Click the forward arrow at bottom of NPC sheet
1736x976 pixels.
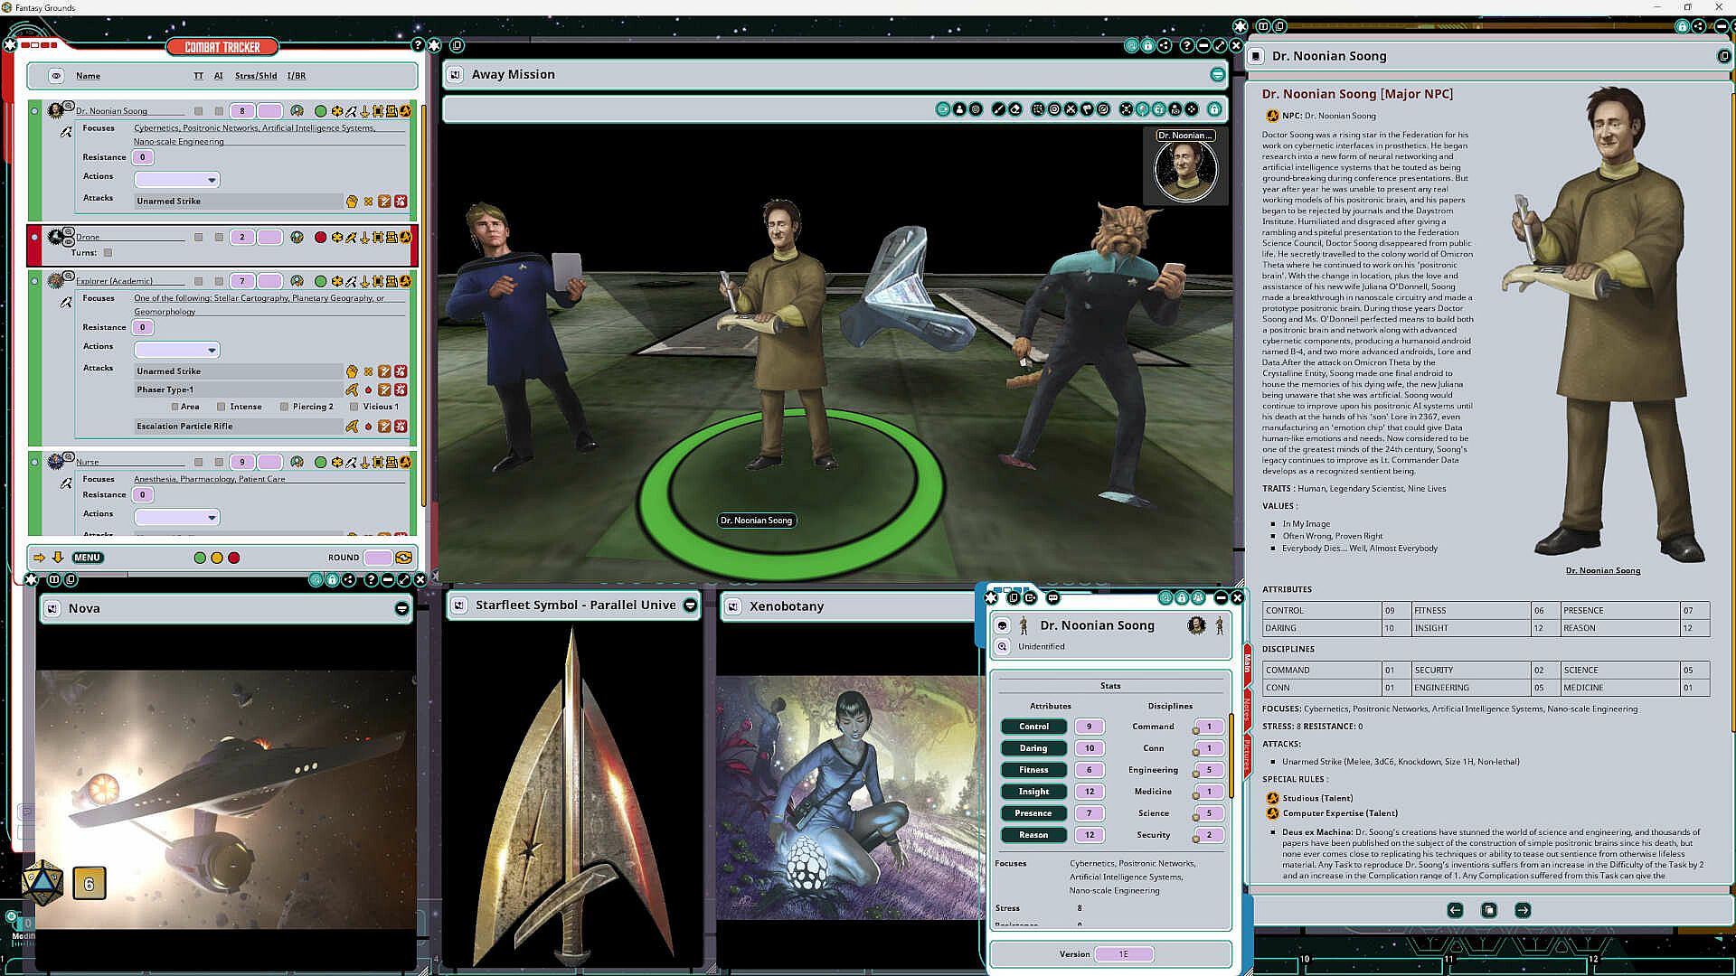[1523, 910]
